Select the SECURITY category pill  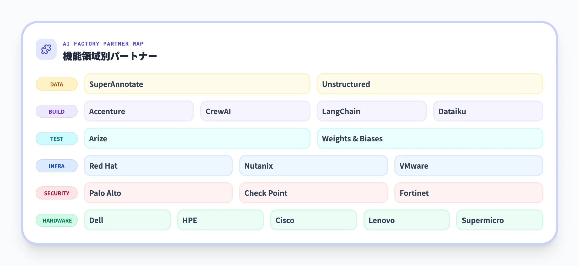57,193
